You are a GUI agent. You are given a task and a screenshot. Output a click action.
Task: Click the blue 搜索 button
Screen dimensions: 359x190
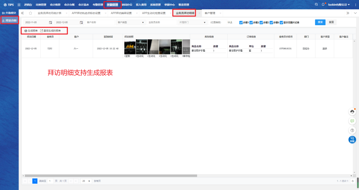[320, 22]
